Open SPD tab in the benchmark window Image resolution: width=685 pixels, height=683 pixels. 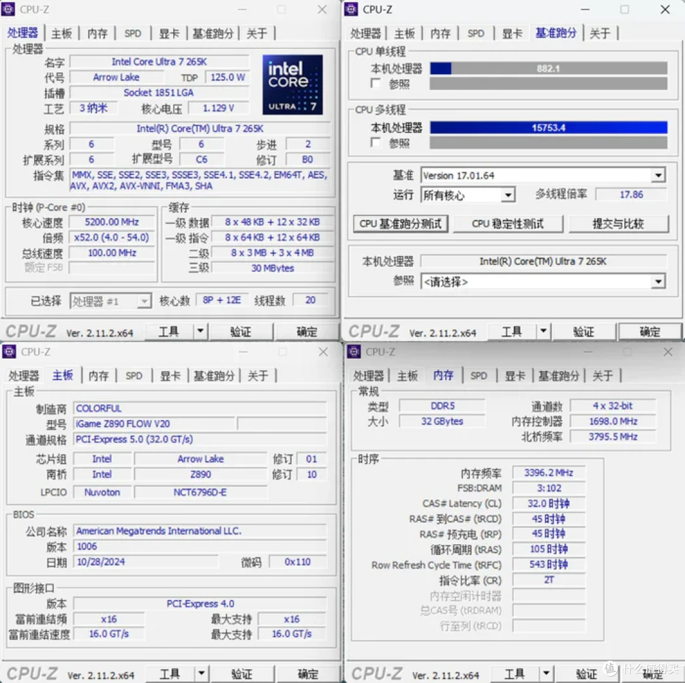point(476,33)
